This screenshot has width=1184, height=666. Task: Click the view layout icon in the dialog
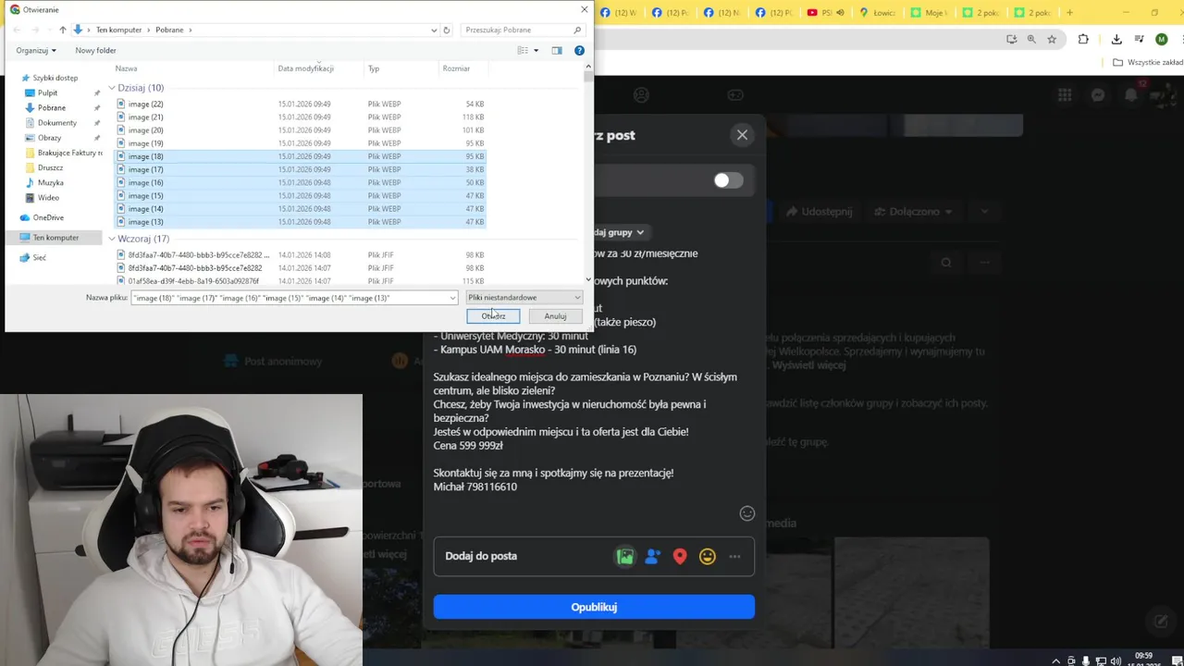pos(523,50)
